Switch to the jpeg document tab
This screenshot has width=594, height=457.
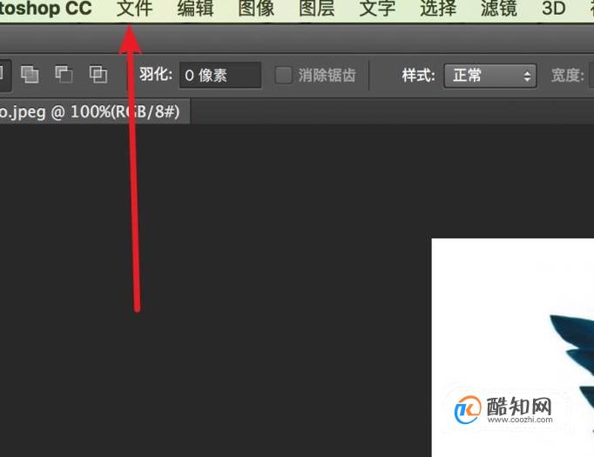(x=94, y=111)
